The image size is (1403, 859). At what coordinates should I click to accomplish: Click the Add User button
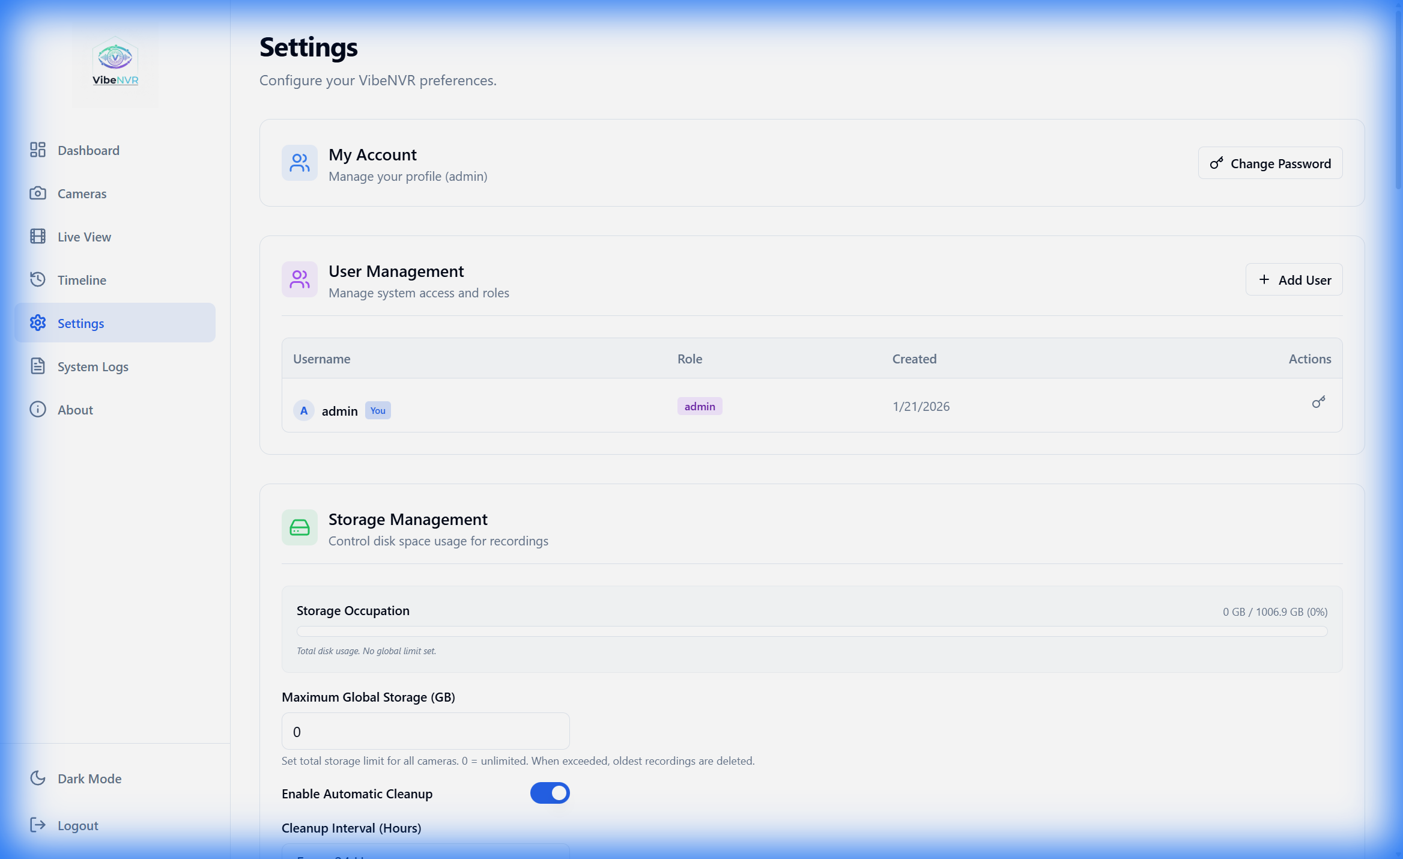[x=1294, y=280]
